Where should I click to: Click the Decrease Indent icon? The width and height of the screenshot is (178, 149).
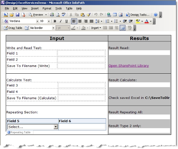tap(125, 21)
